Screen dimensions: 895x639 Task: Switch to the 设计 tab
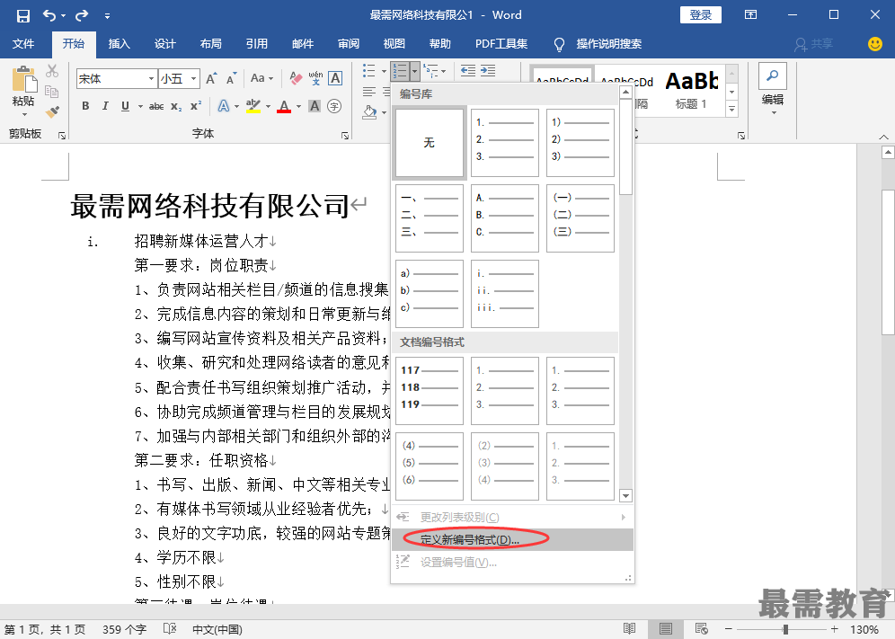165,44
